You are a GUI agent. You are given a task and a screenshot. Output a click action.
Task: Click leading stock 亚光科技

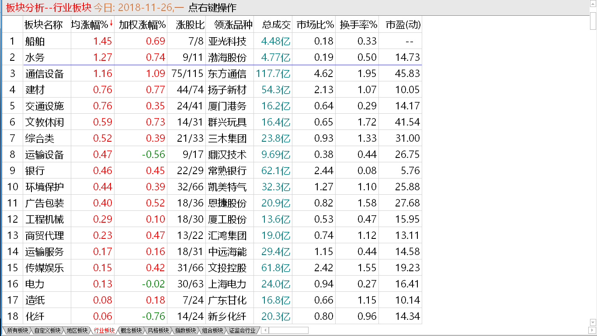tap(227, 41)
